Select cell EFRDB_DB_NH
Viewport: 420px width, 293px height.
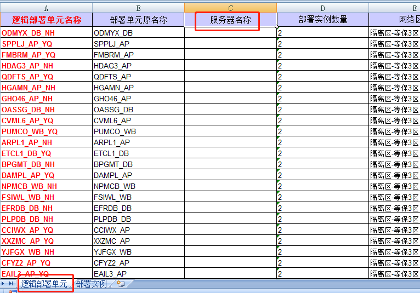coord(47,208)
